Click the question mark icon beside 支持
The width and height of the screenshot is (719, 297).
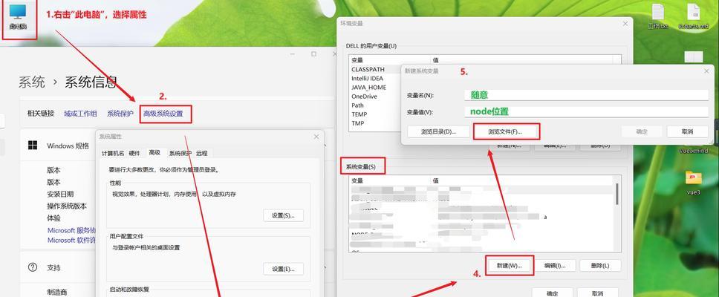click(33, 267)
